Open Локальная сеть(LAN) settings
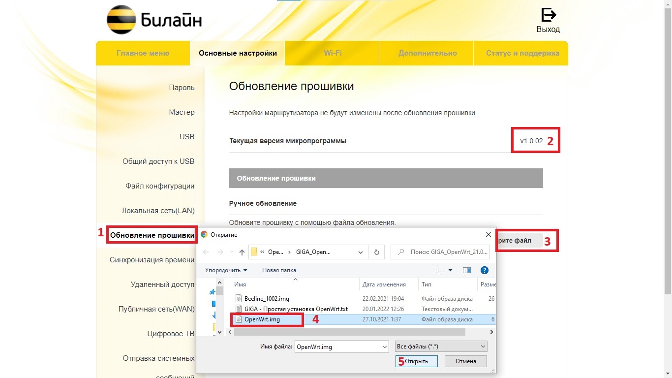Viewport: 672px width, 378px height. pos(158,211)
